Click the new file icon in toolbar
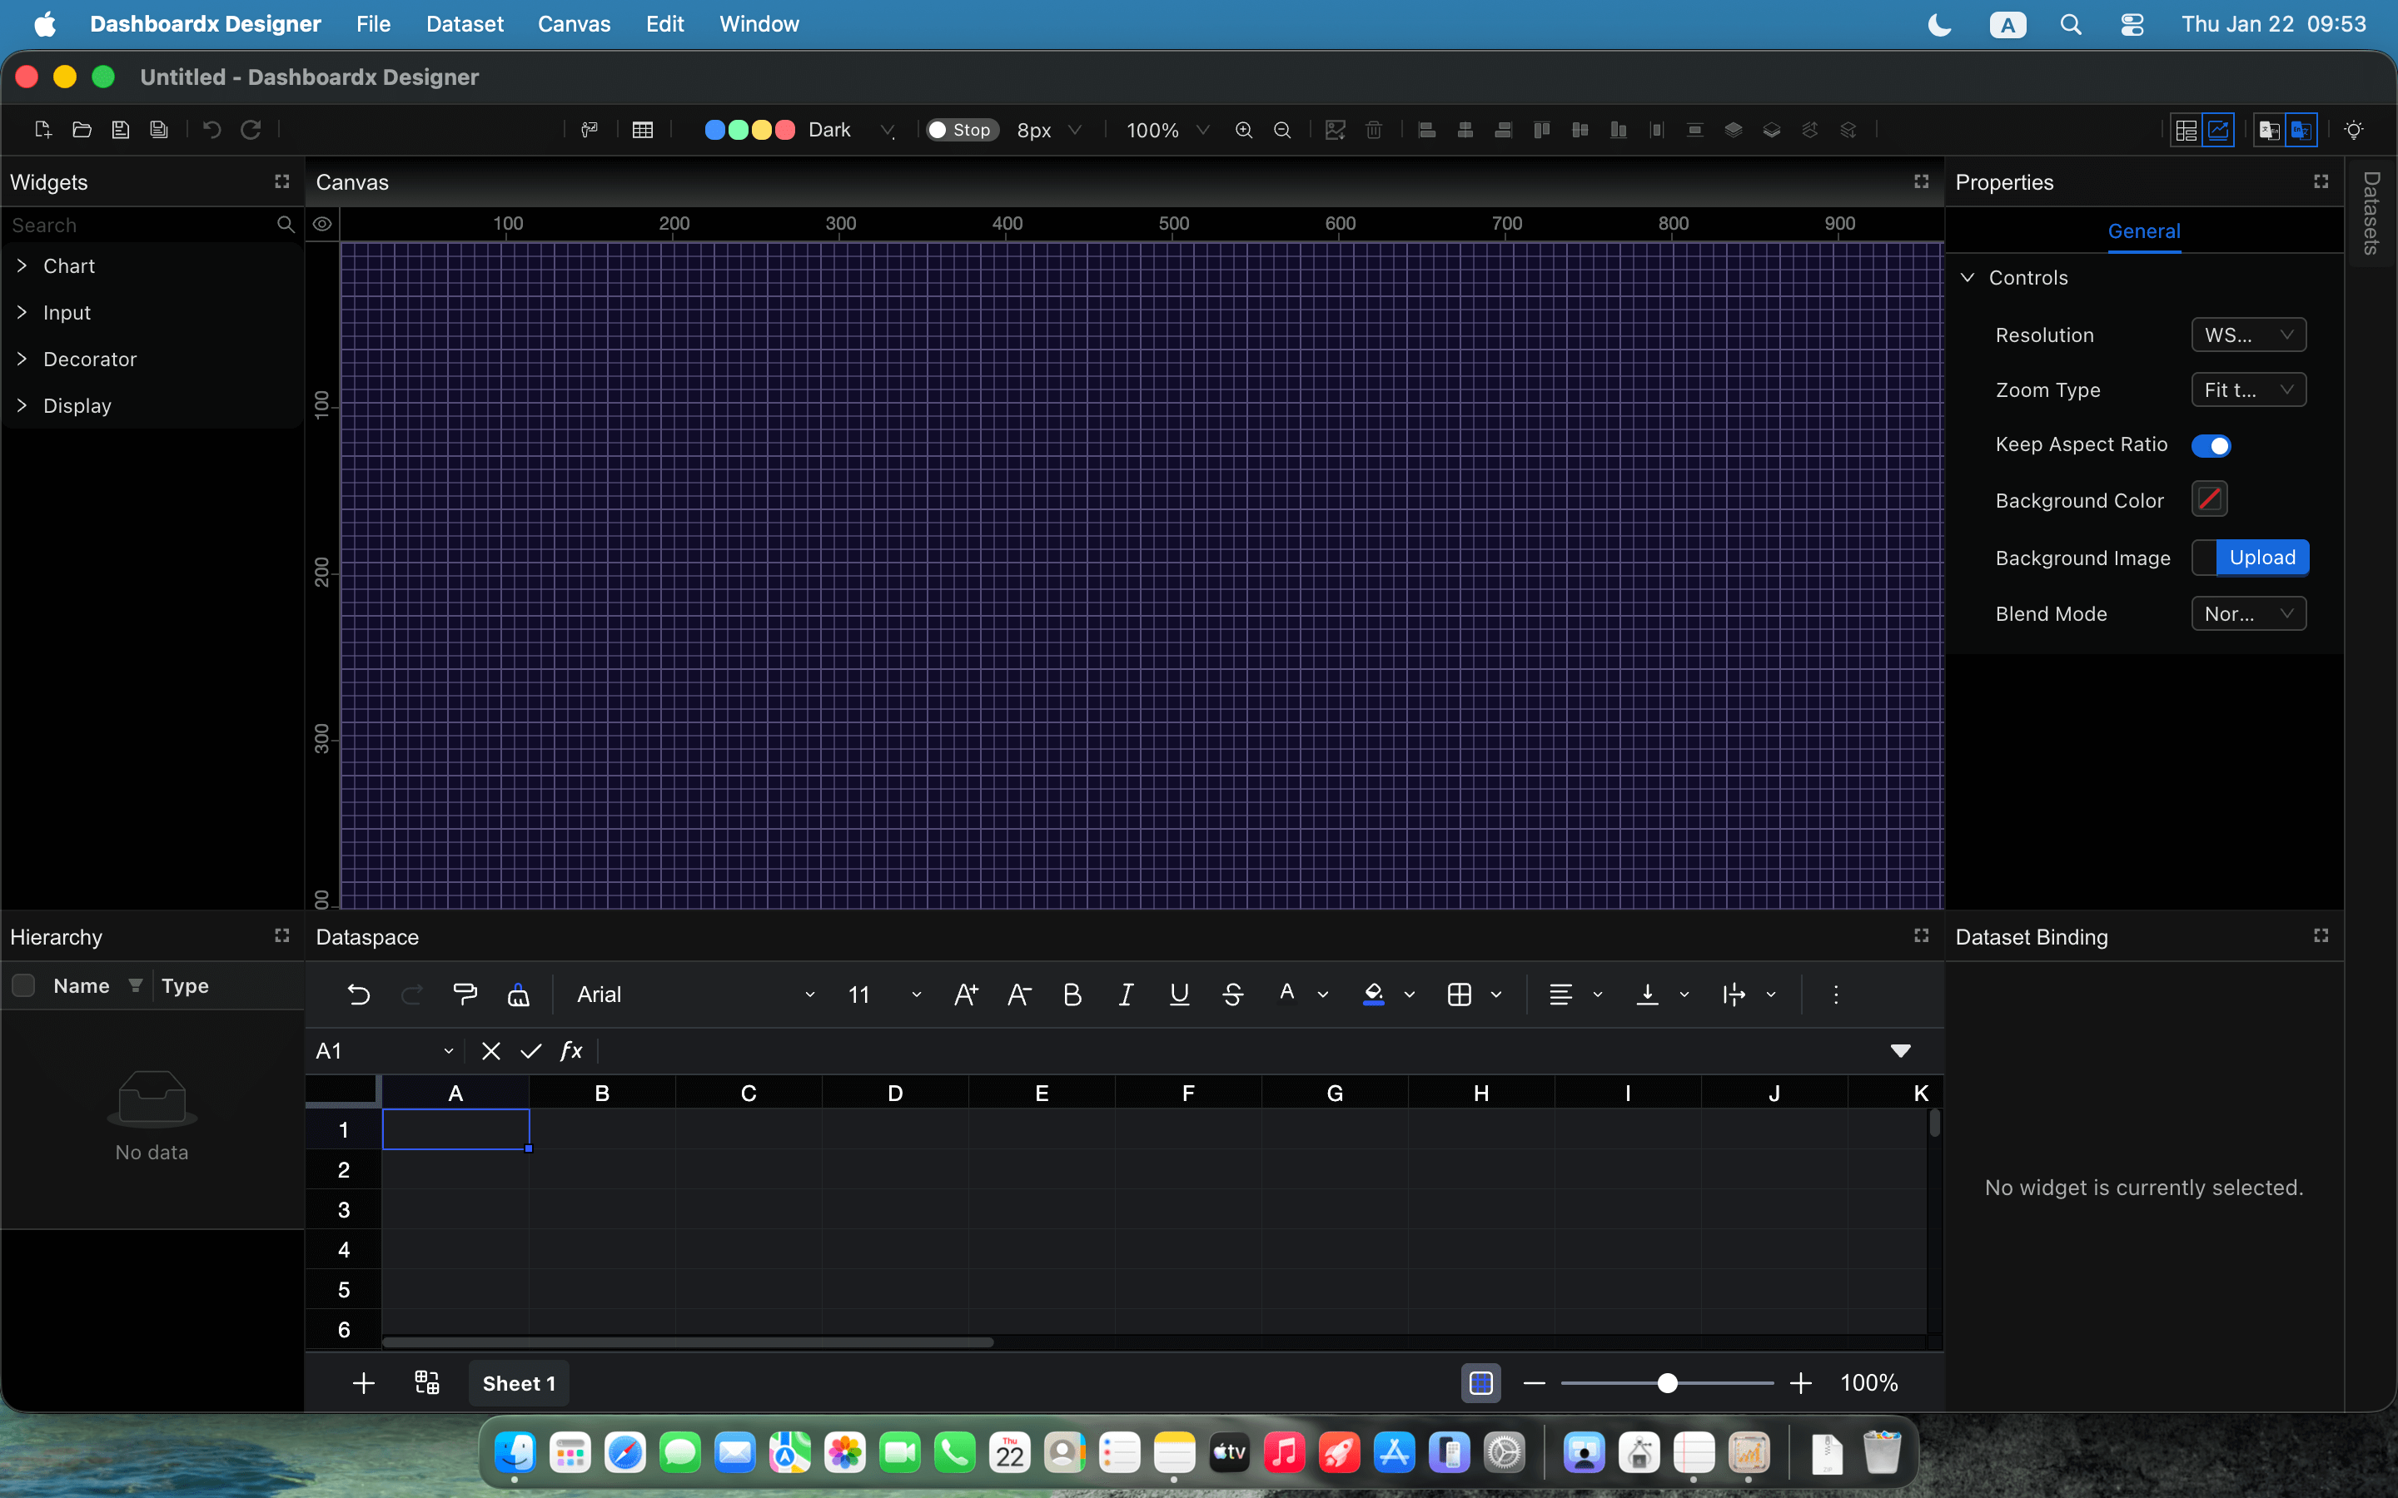 coord(42,130)
